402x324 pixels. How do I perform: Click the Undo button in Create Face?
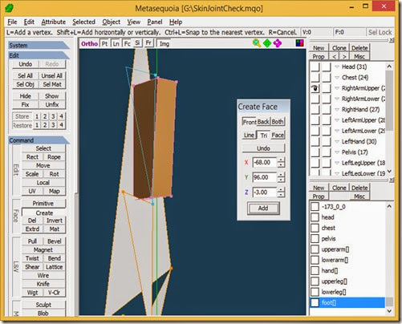(x=263, y=148)
